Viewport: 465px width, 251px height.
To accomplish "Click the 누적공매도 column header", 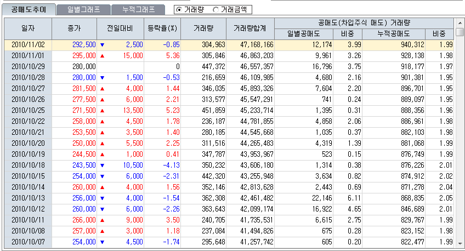I will point(393,34).
